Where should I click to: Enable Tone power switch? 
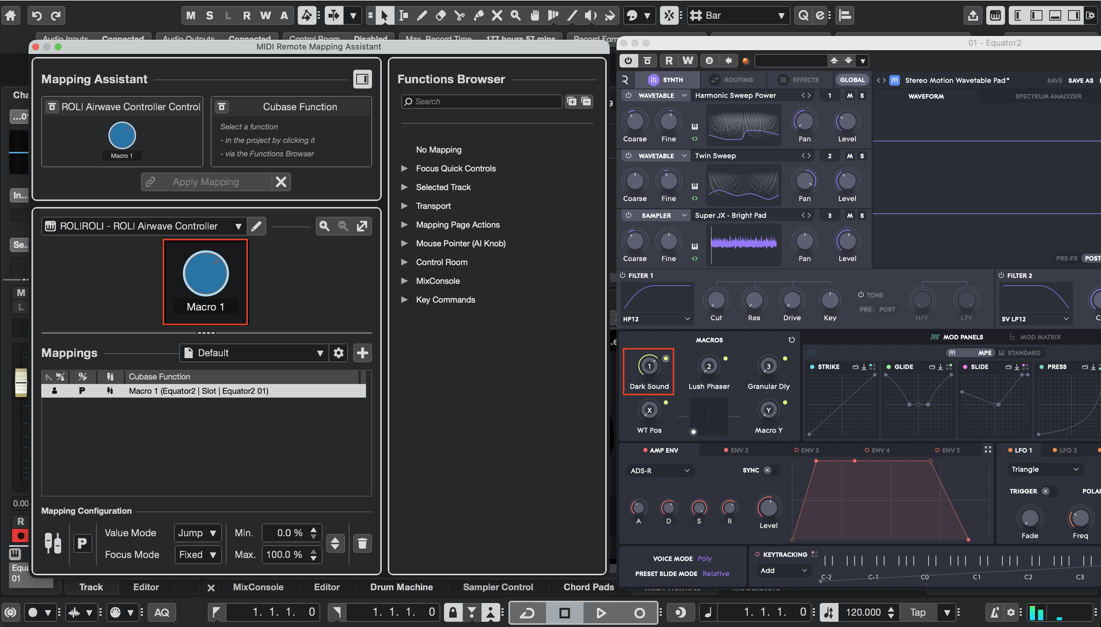tap(860, 294)
